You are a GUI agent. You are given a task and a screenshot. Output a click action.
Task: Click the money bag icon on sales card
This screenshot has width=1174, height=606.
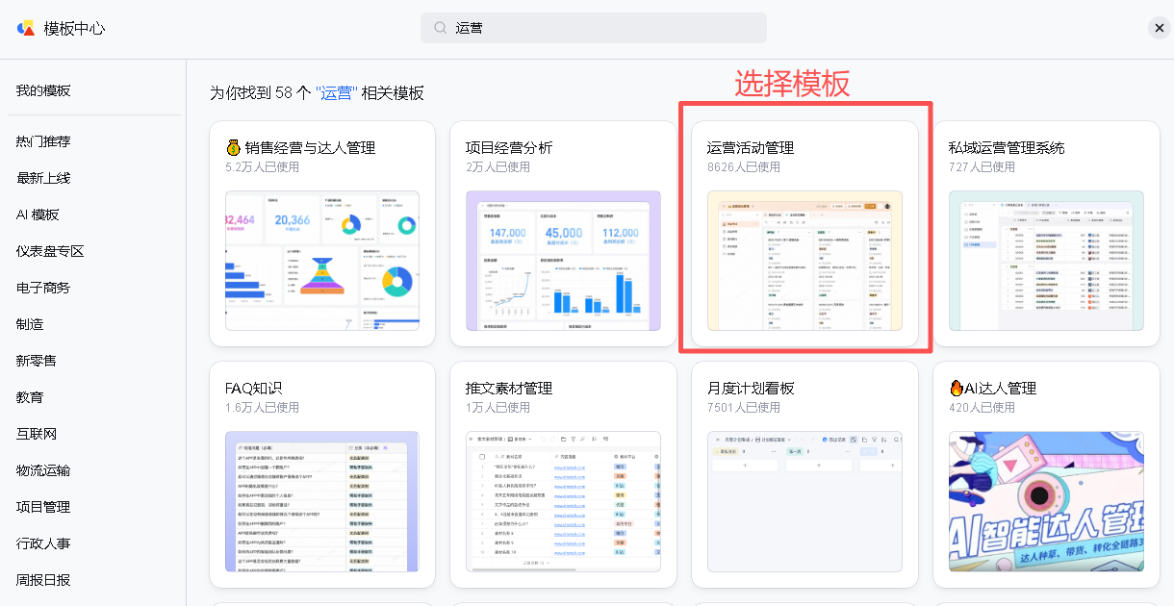click(x=233, y=148)
